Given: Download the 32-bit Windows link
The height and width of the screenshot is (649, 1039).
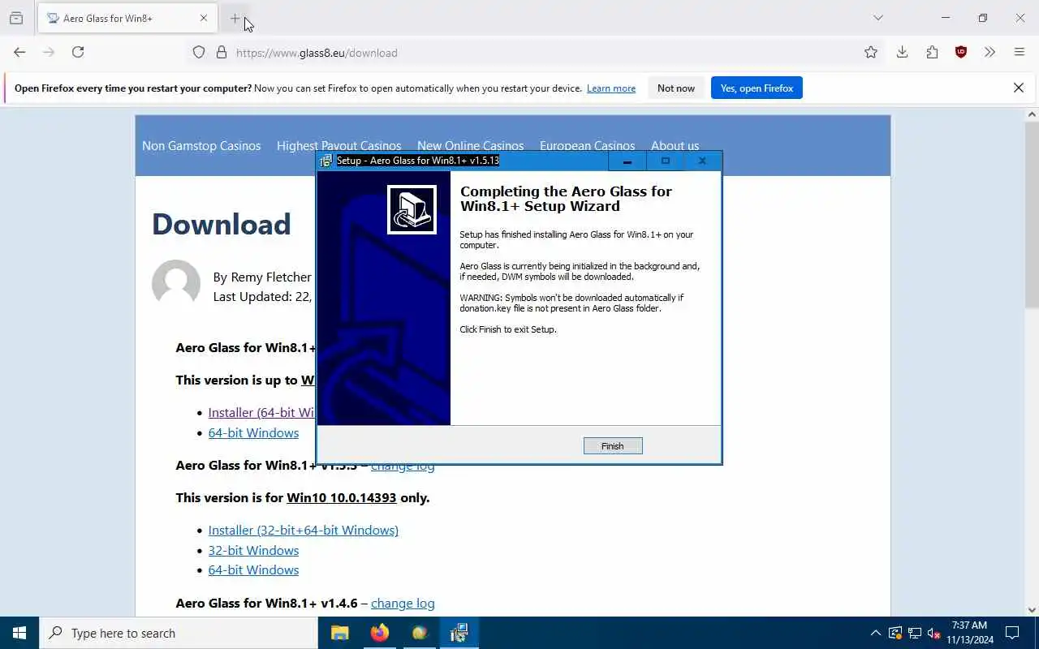Looking at the screenshot, I should point(253,551).
